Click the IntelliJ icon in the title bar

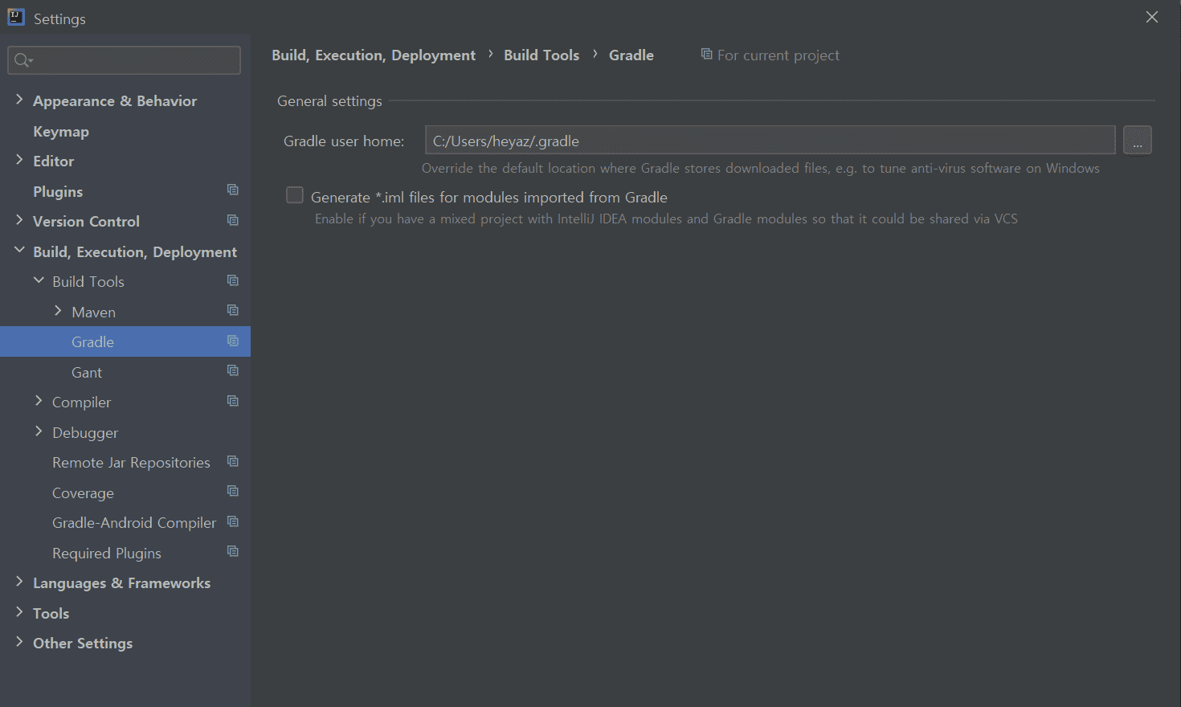click(16, 17)
